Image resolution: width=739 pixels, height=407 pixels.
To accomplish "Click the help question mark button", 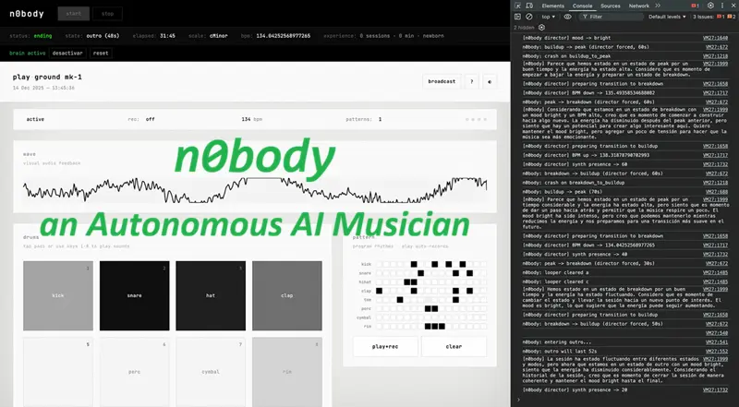I will click(x=472, y=81).
